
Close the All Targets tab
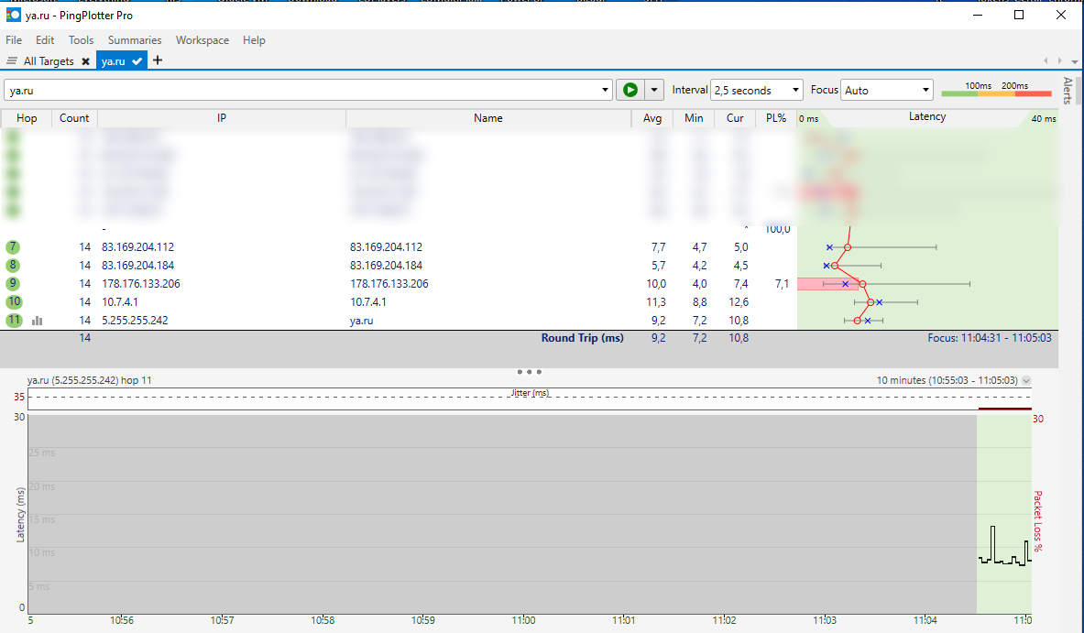[x=86, y=60]
